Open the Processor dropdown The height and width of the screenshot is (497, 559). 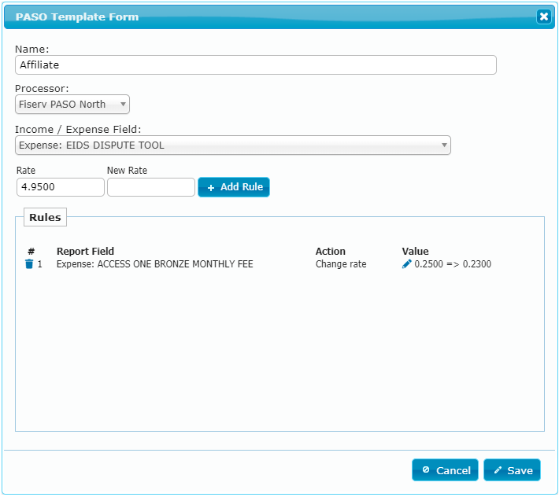click(x=72, y=105)
